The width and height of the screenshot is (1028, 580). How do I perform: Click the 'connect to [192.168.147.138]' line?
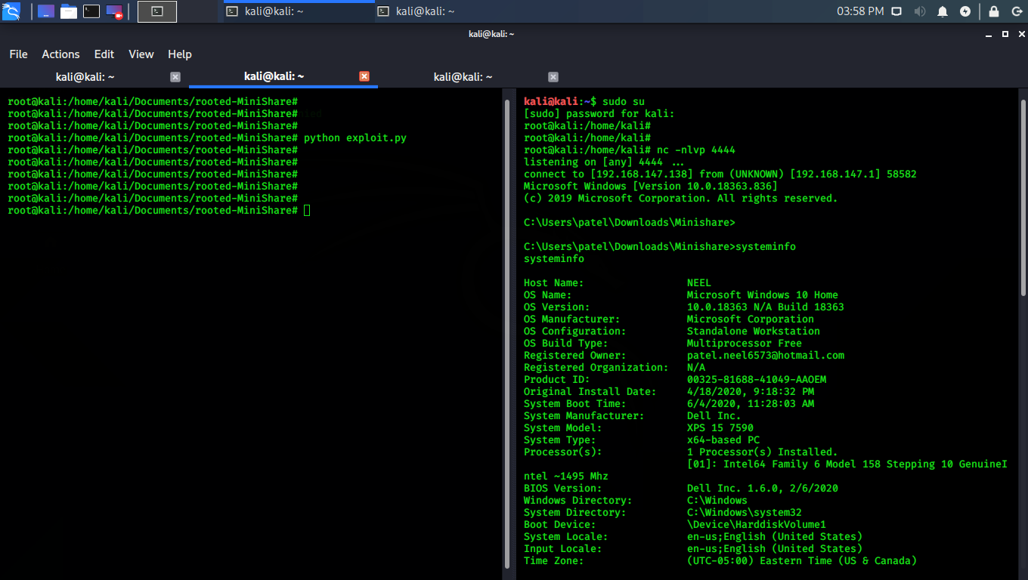720,174
